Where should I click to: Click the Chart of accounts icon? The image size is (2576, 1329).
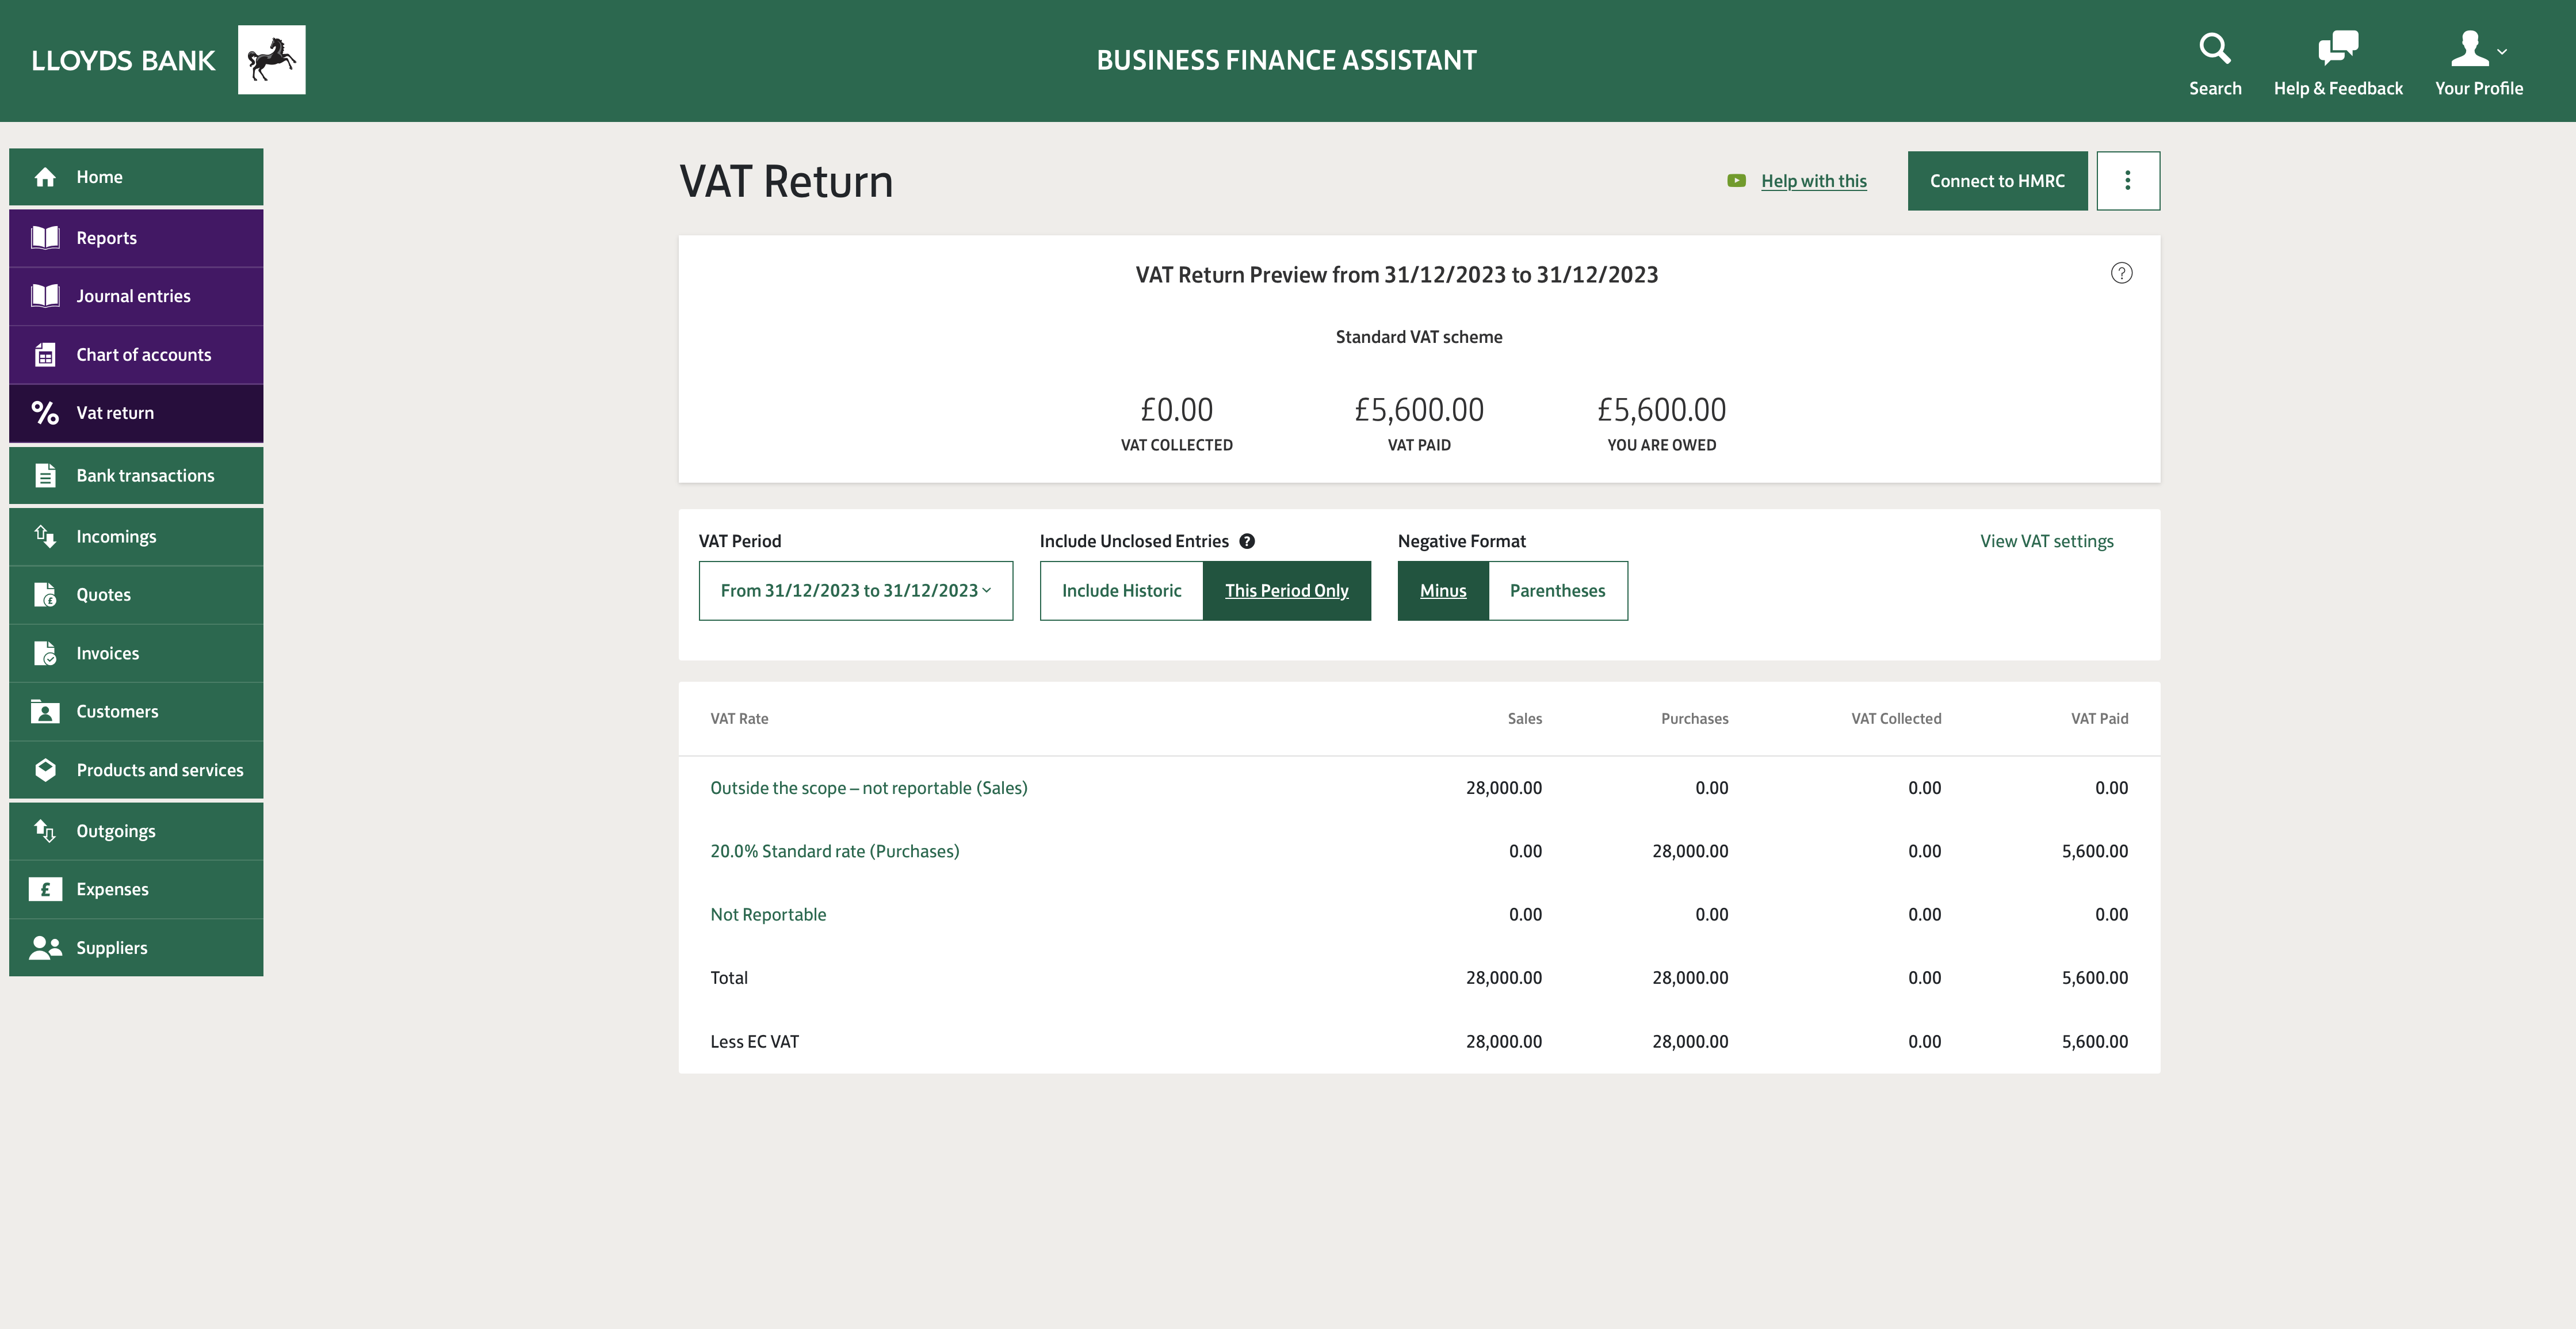pyautogui.click(x=46, y=354)
